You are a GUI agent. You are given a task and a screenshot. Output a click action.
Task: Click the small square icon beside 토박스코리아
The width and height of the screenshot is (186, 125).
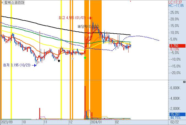pos(2,2)
